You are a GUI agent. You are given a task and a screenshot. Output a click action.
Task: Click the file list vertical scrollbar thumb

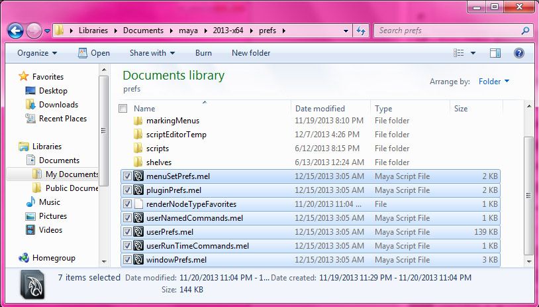[528, 196]
